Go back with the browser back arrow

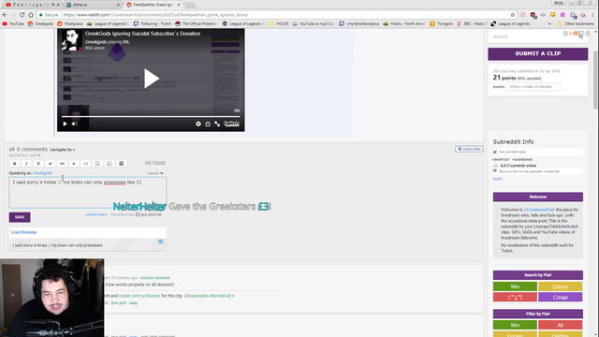[x=5, y=15]
